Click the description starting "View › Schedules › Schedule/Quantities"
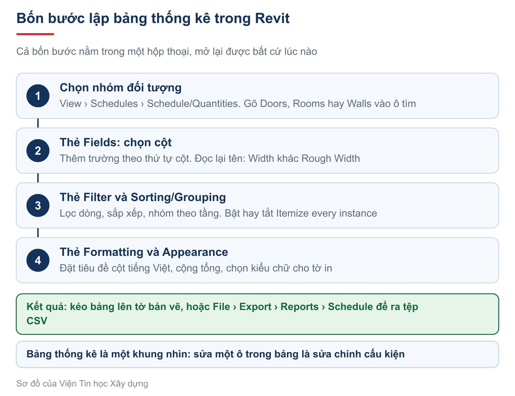 pyautogui.click(x=238, y=104)
